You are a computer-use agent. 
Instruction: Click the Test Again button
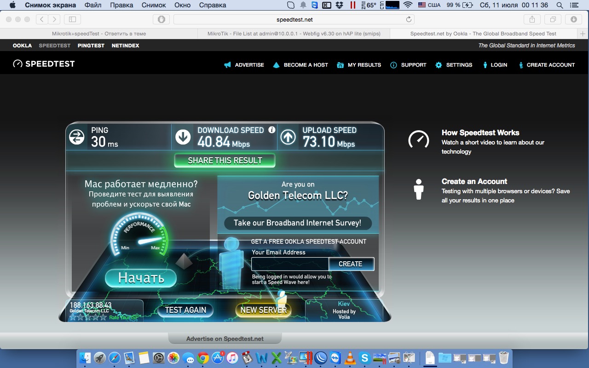(x=185, y=310)
